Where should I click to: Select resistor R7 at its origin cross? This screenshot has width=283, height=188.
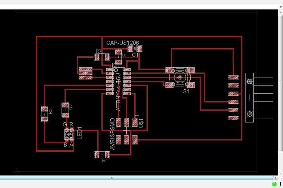pos(102,57)
